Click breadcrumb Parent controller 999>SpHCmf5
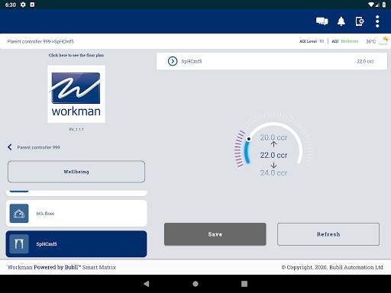Screen dimensions: 391x293 point(40,41)
